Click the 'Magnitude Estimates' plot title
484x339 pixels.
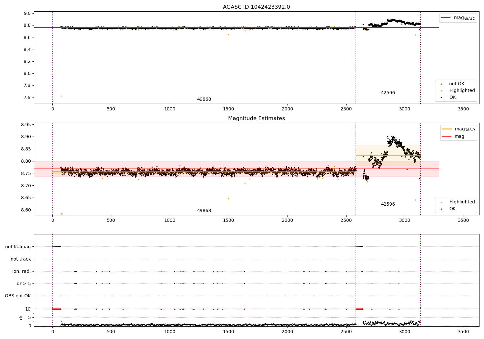click(256, 118)
